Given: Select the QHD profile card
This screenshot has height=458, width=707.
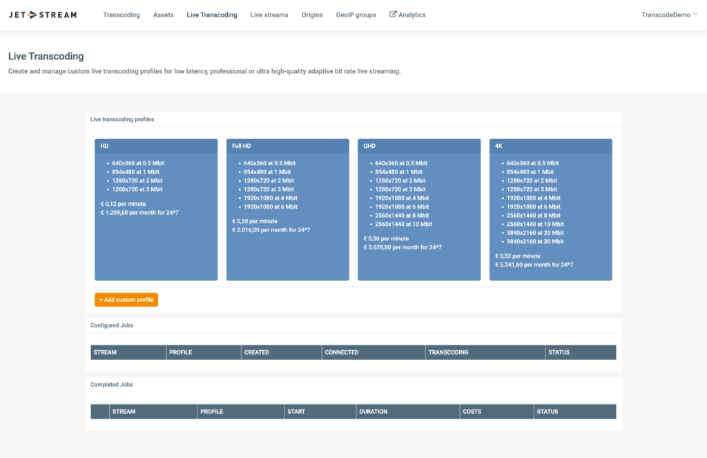Looking at the screenshot, I should 418,207.
